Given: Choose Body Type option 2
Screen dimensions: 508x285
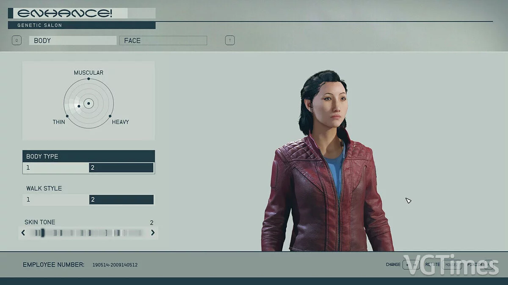Looking at the screenshot, I should (121, 168).
